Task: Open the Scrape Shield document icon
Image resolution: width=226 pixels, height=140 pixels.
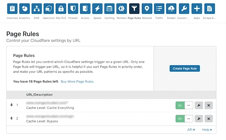Action: point(210,9)
